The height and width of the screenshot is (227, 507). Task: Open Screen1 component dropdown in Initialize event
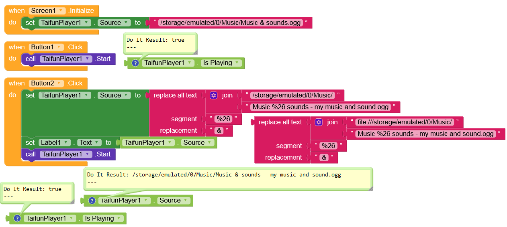[x=47, y=11]
